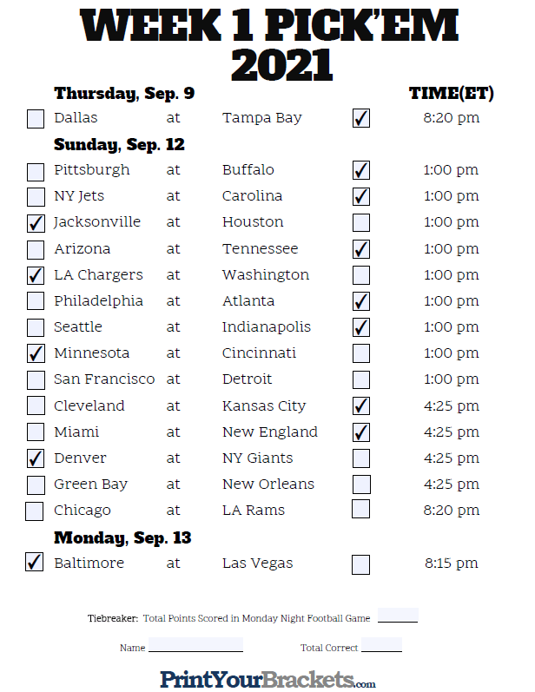Screen dimensions: 535x692
Task: Open the PrintYourBrackets.com logo link
Action: coord(267,680)
